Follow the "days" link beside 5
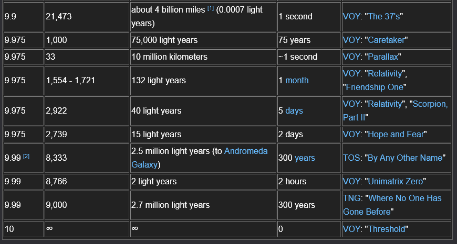This screenshot has height=244, width=457. tap(294, 110)
